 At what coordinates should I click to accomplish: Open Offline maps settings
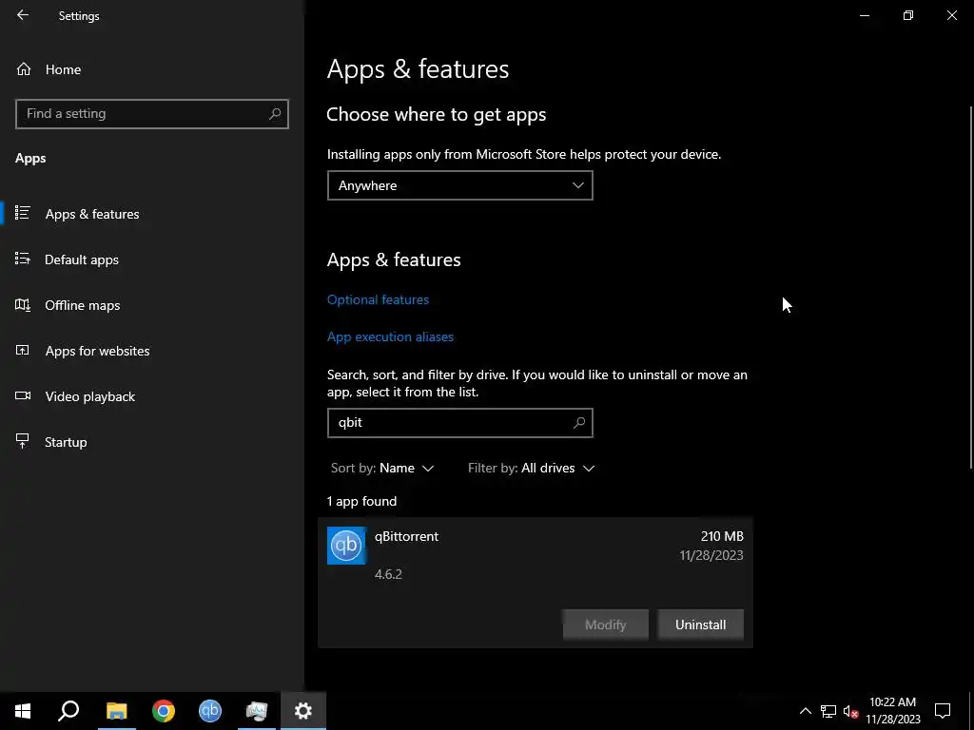coord(82,305)
